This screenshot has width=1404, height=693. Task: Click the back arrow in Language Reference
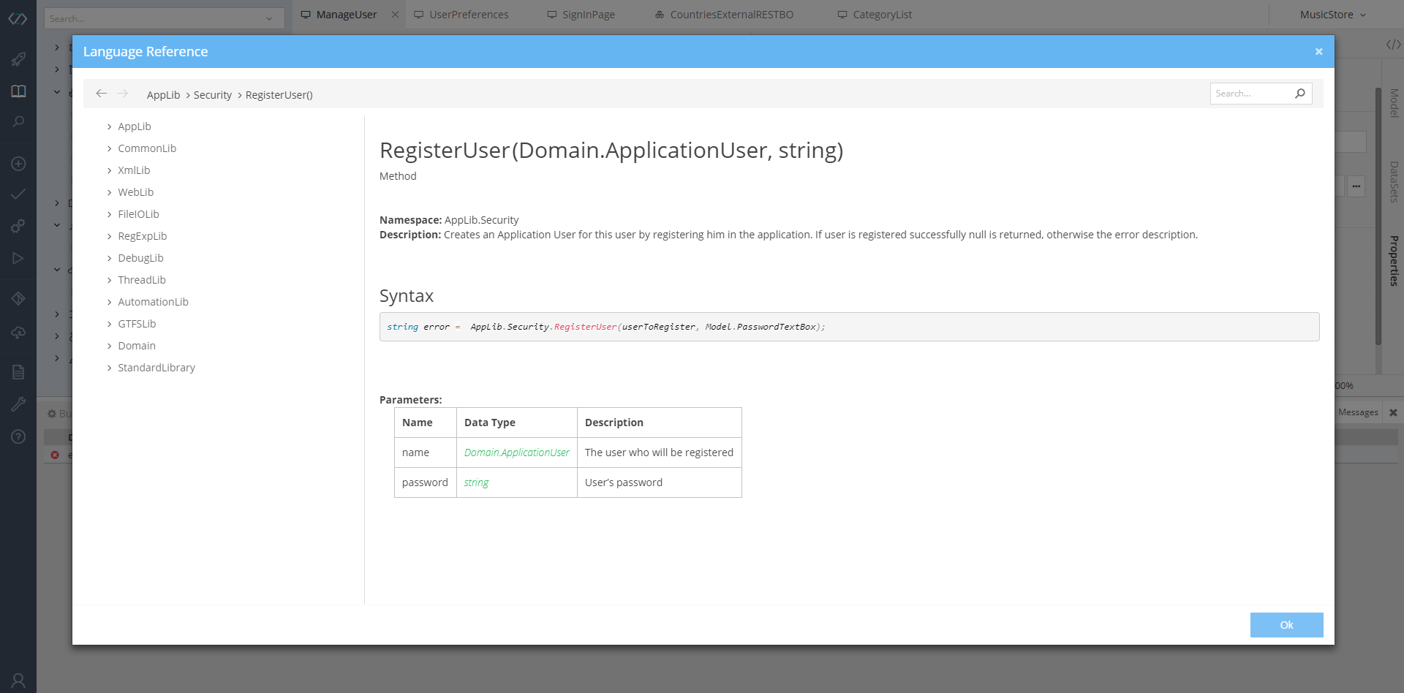coord(102,94)
